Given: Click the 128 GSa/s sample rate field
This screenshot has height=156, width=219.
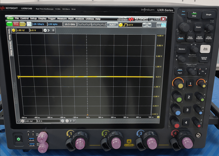Looking at the screenshot, I should [x=39, y=24].
